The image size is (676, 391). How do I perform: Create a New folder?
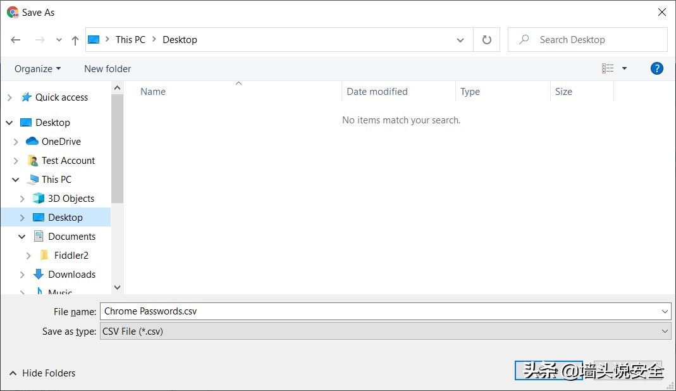tap(108, 68)
